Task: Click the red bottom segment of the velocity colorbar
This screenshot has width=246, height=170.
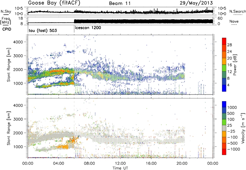Action: click(x=224, y=152)
